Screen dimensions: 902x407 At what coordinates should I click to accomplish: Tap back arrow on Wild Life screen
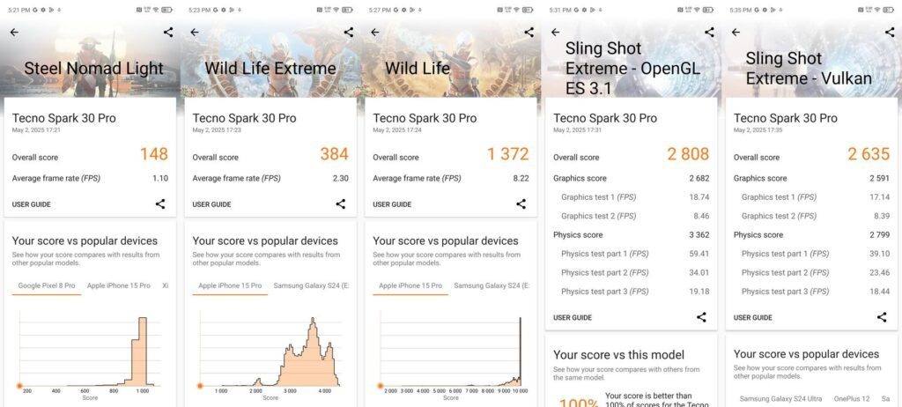click(x=375, y=33)
